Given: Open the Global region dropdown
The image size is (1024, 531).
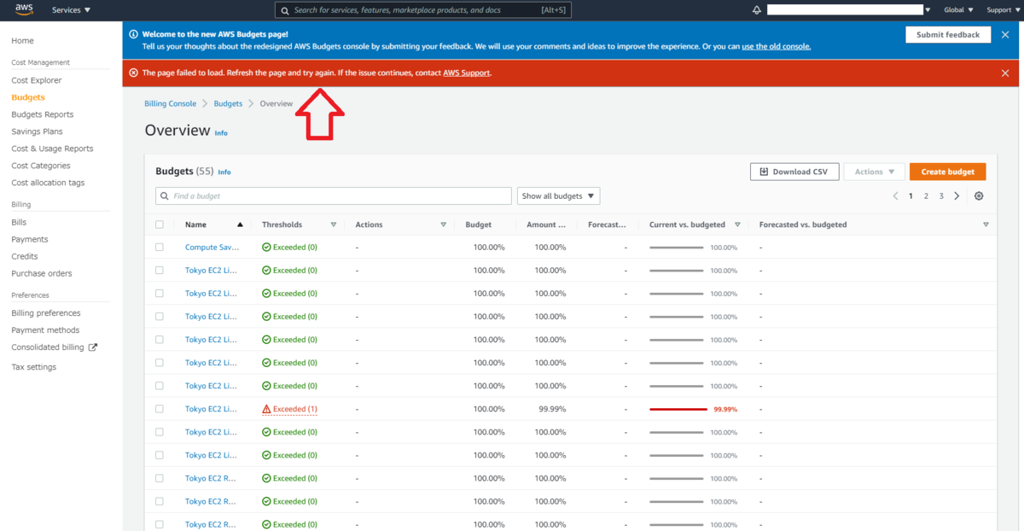Looking at the screenshot, I should (959, 10).
